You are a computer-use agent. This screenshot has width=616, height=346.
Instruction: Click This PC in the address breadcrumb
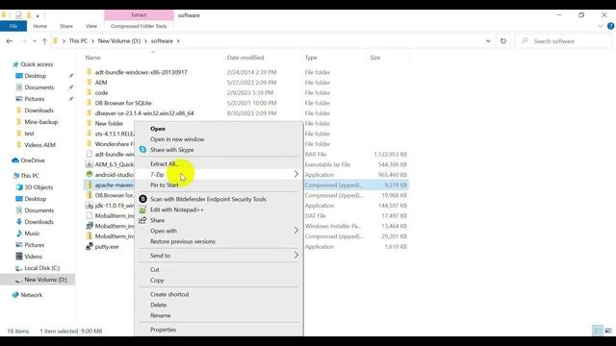pyautogui.click(x=79, y=40)
